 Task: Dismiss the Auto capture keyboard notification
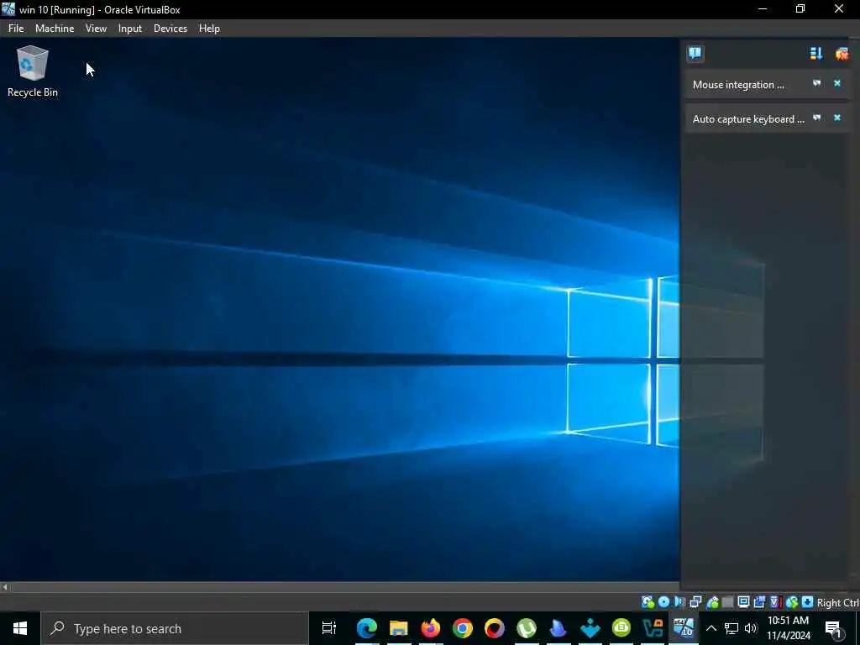point(837,118)
